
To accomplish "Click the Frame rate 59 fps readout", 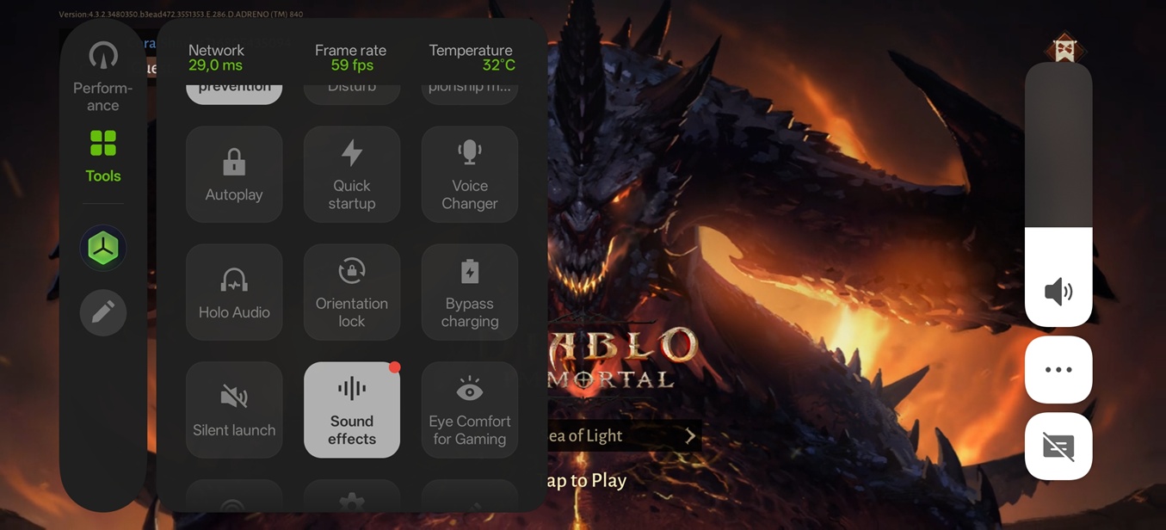I will coord(350,58).
